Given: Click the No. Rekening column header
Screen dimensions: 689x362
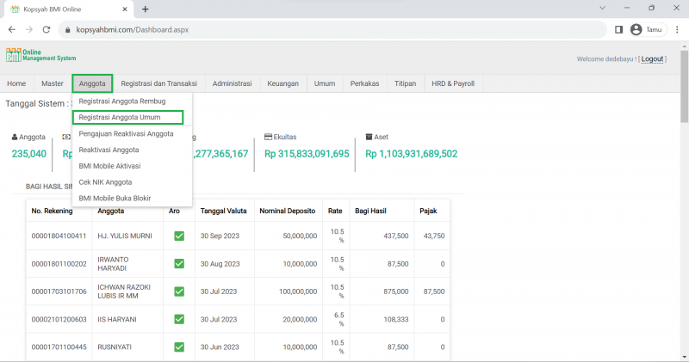Looking at the screenshot, I should (x=52, y=211).
